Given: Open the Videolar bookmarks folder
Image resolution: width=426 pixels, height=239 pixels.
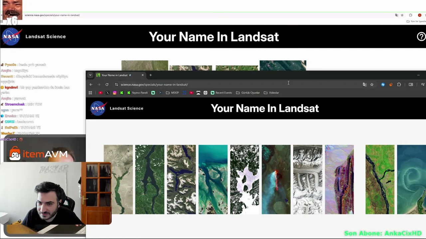Looking at the screenshot, I should pyautogui.click(x=271, y=93).
